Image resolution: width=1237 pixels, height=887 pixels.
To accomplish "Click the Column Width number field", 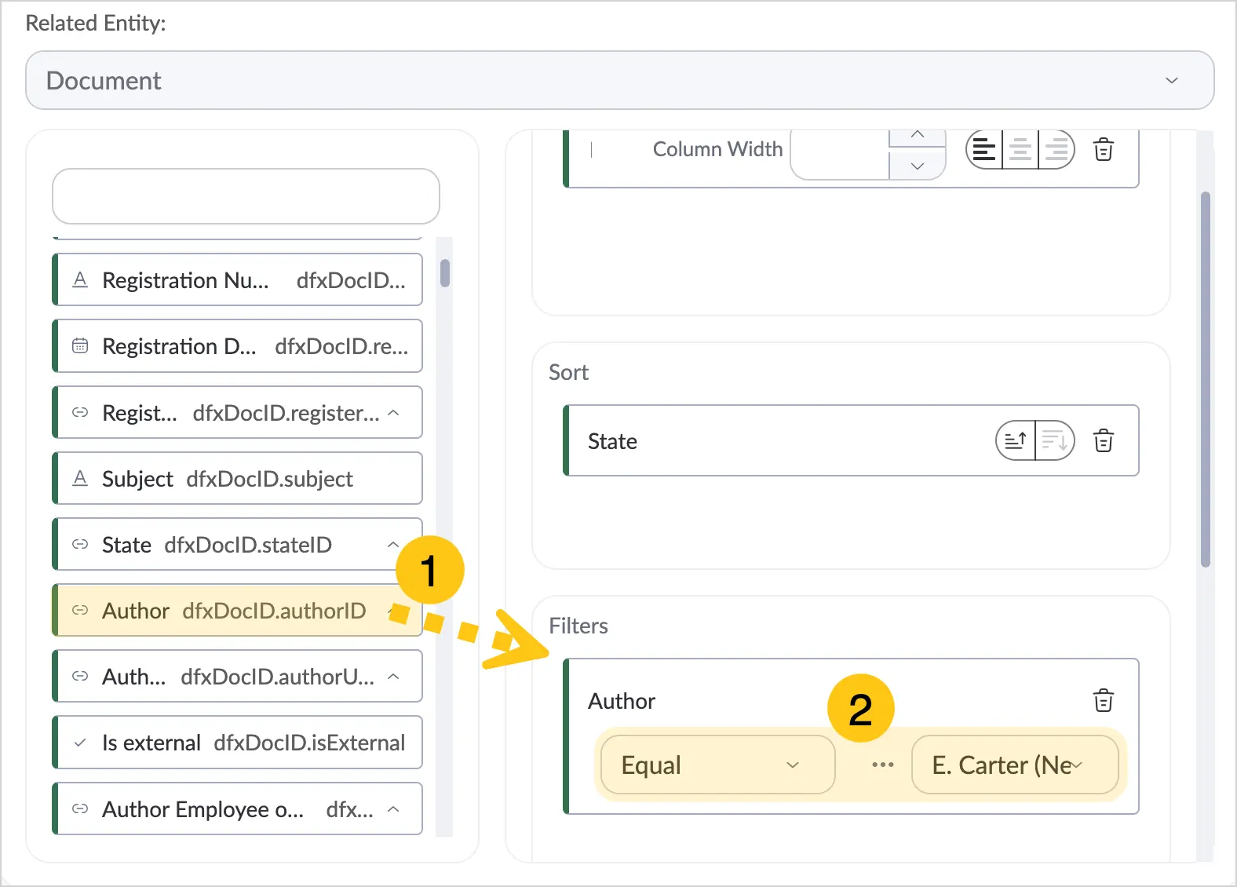I will click(x=840, y=153).
